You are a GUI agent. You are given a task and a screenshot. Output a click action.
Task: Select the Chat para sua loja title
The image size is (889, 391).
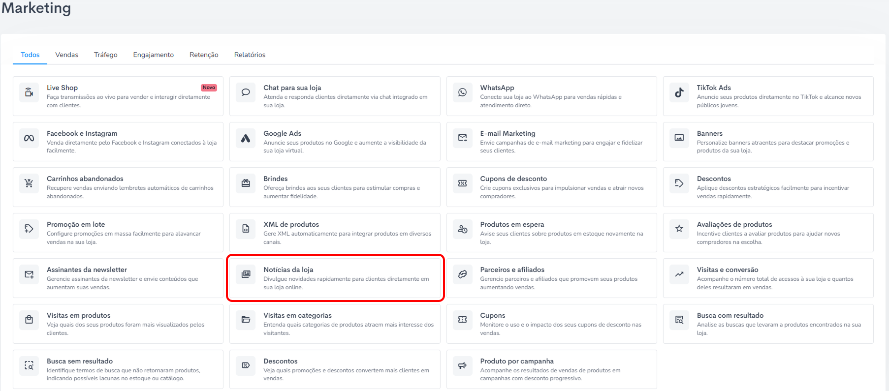tap(292, 88)
